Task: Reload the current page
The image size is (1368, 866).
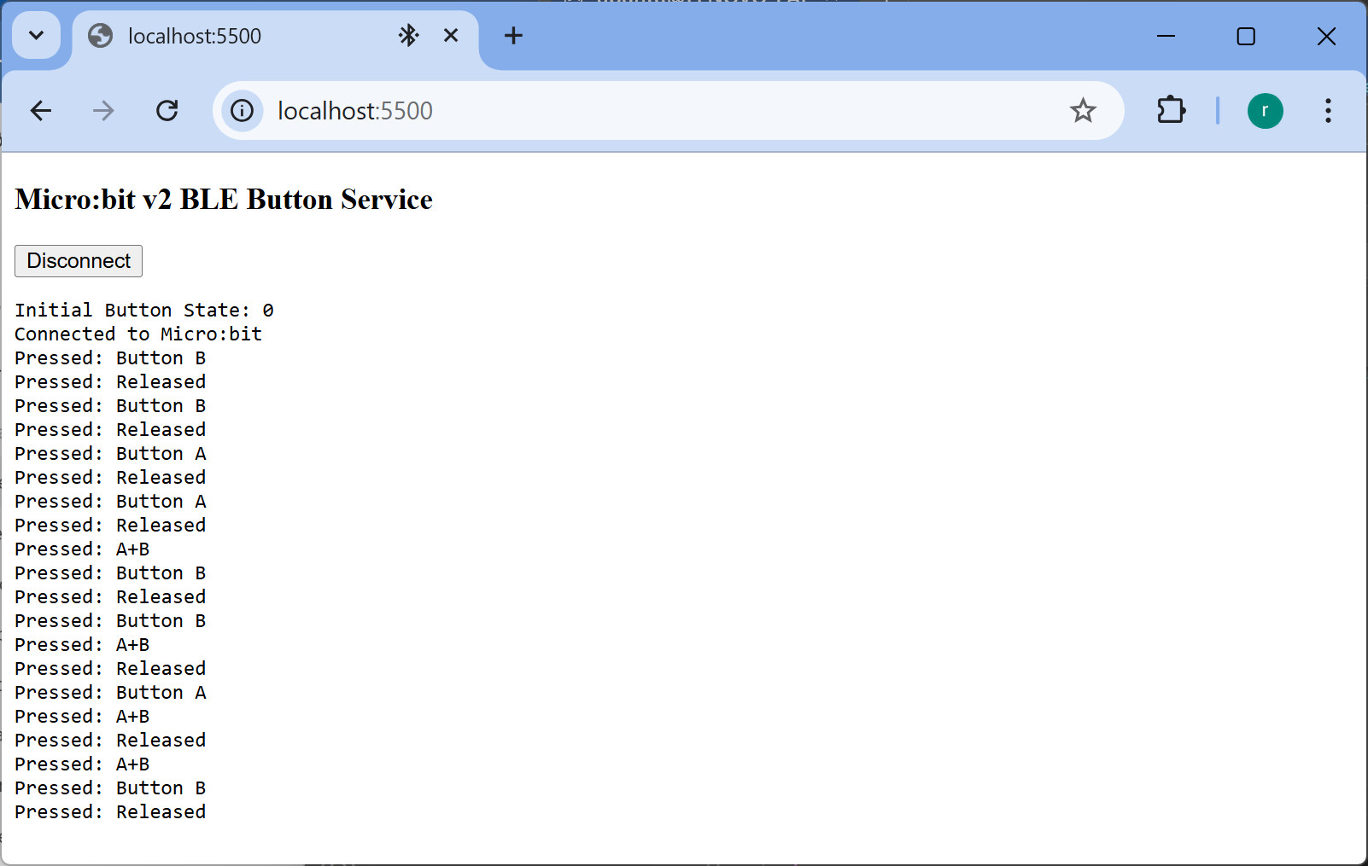Action: (x=167, y=111)
